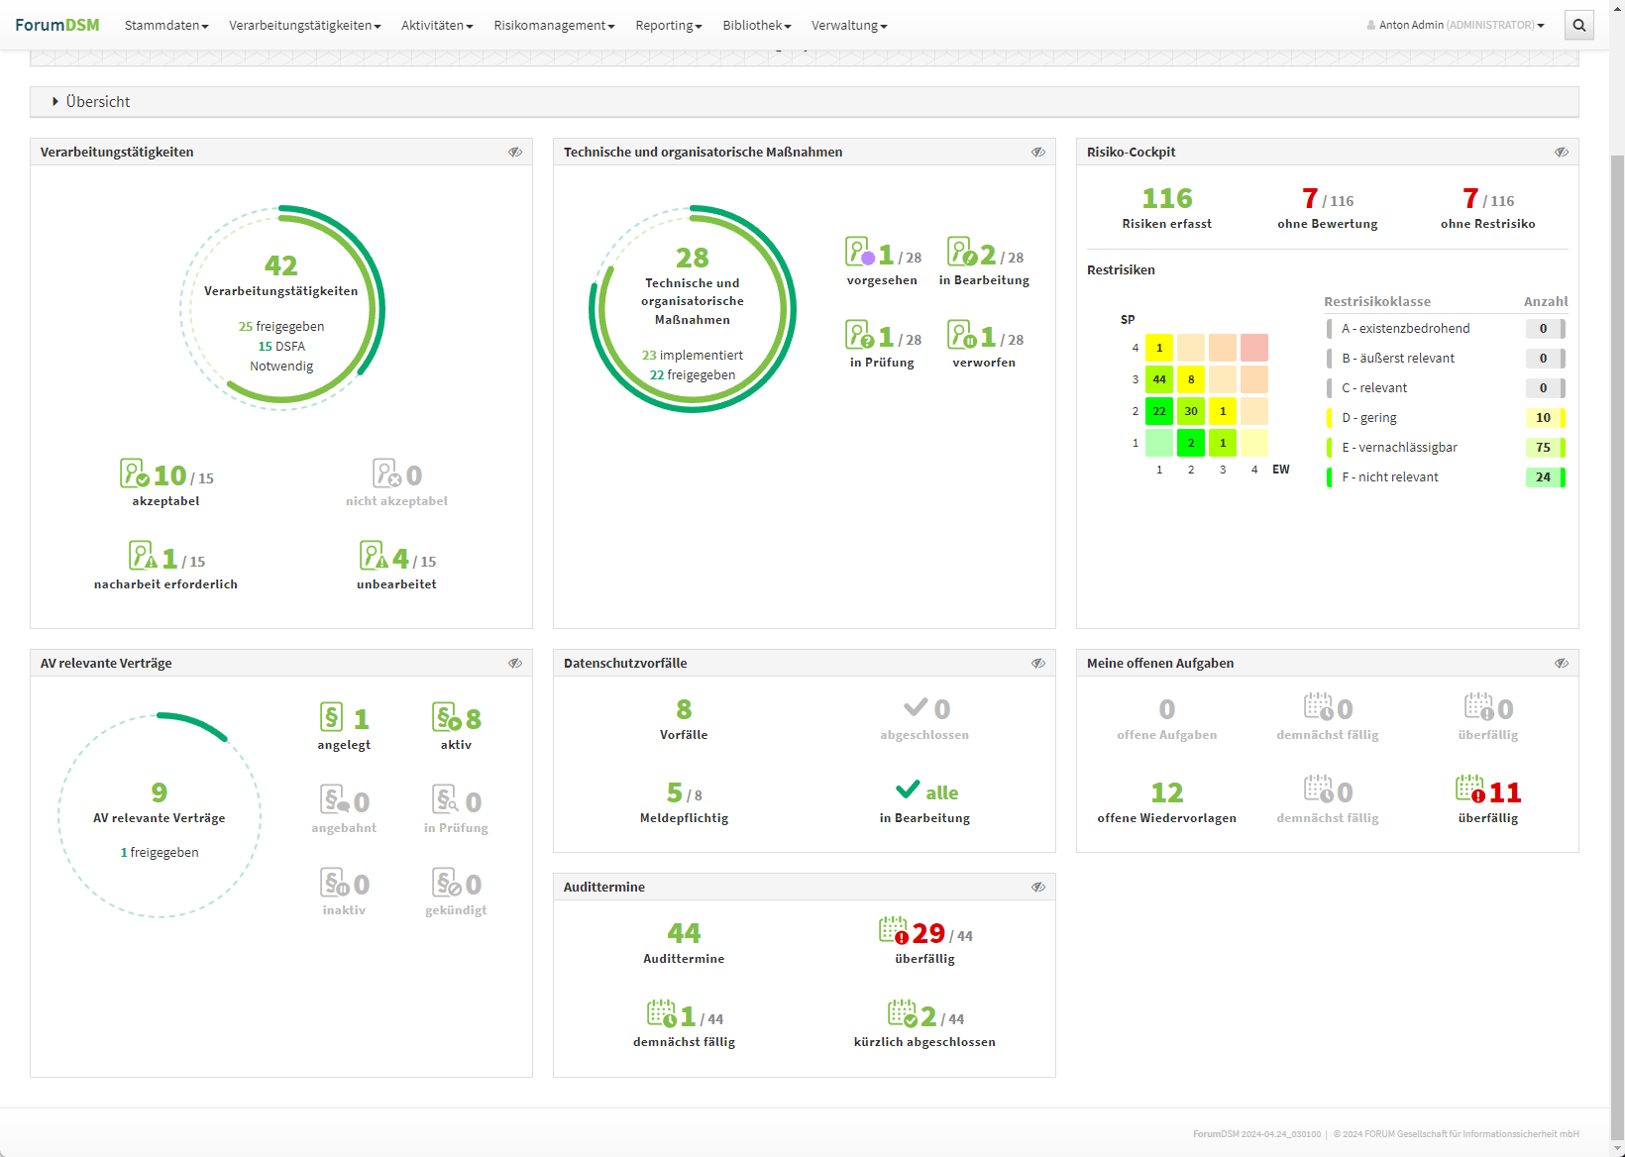Image resolution: width=1625 pixels, height=1157 pixels.
Task: Click the verworfen measures icon
Action: (x=961, y=335)
